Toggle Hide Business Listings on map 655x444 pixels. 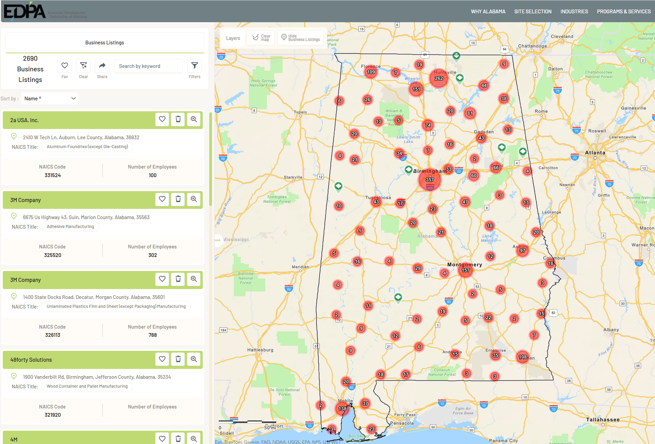click(300, 38)
